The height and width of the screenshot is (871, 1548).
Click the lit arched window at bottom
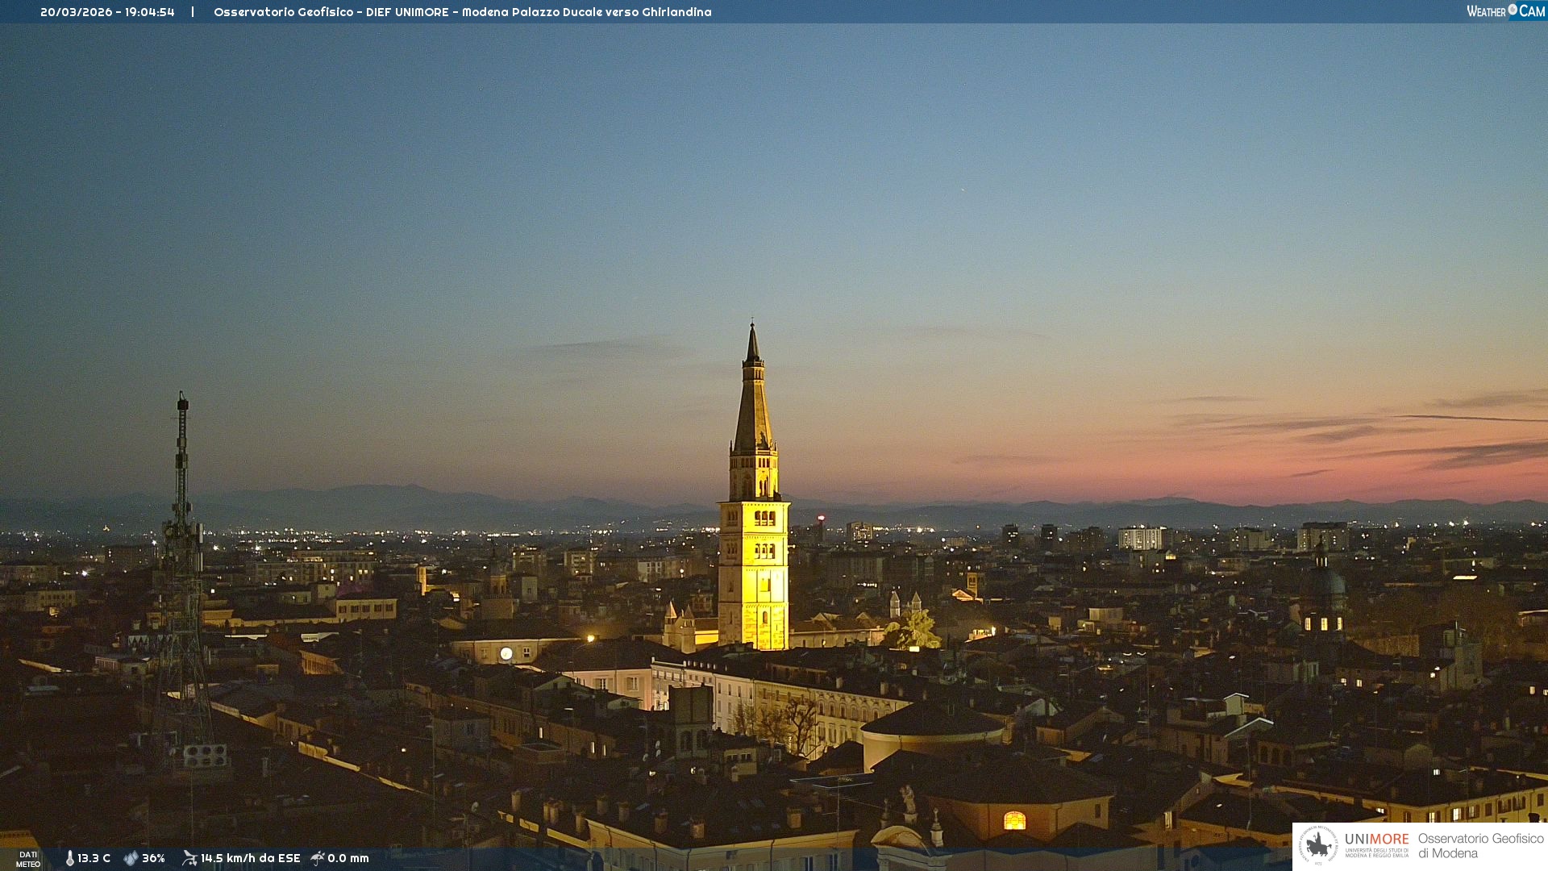click(x=1014, y=821)
